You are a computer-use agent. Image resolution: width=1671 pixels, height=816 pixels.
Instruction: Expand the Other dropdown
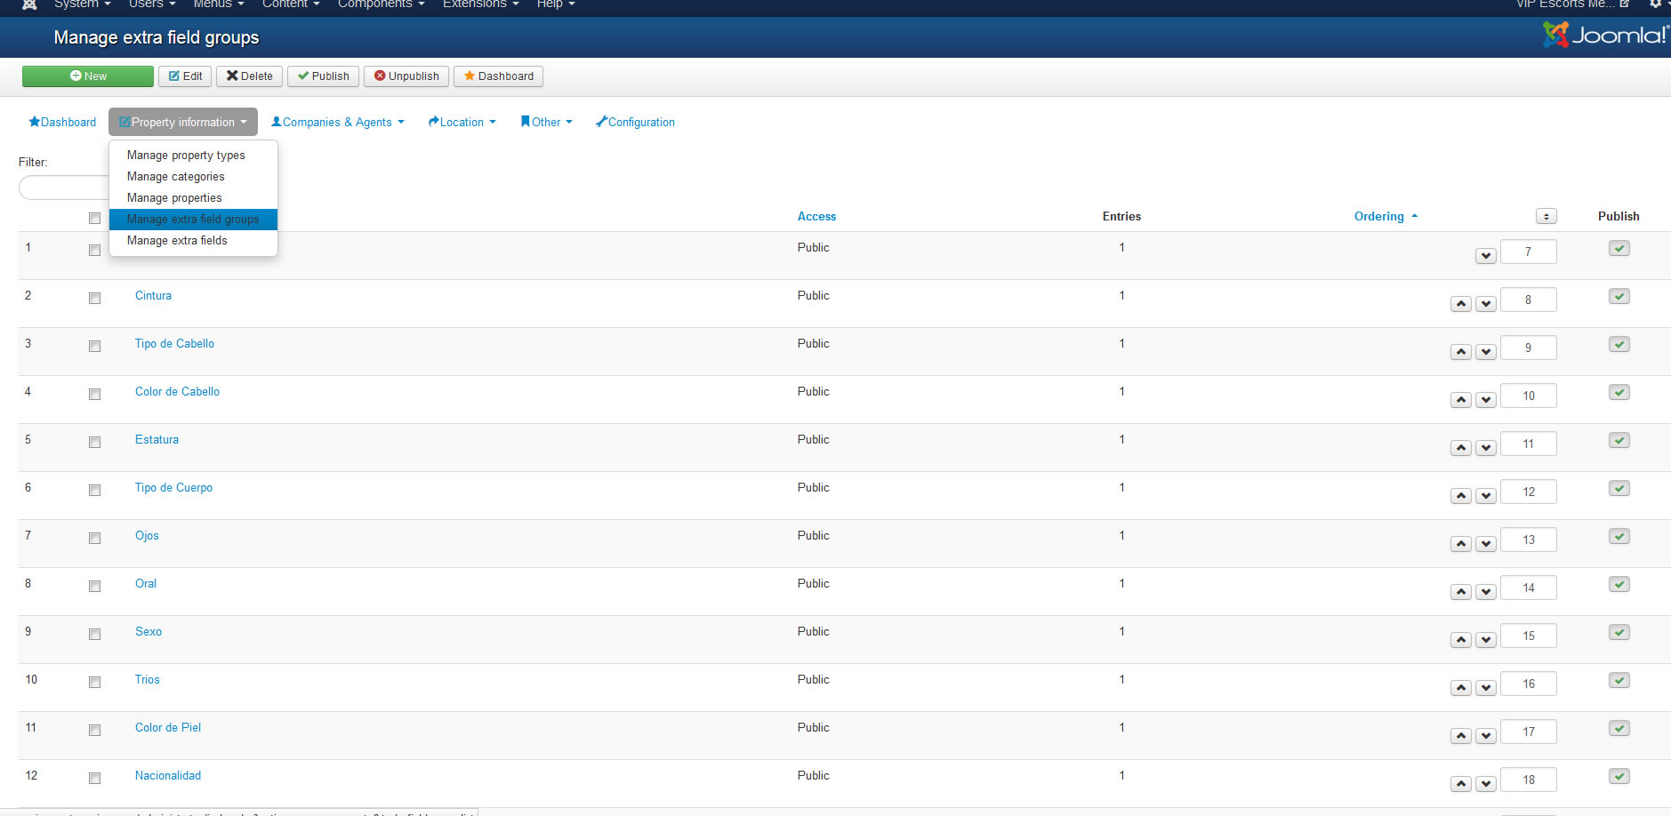click(x=547, y=122)
